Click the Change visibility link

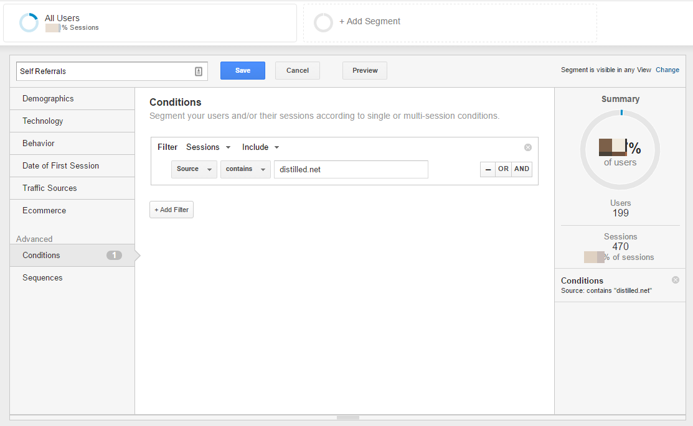tap(667, 70)
